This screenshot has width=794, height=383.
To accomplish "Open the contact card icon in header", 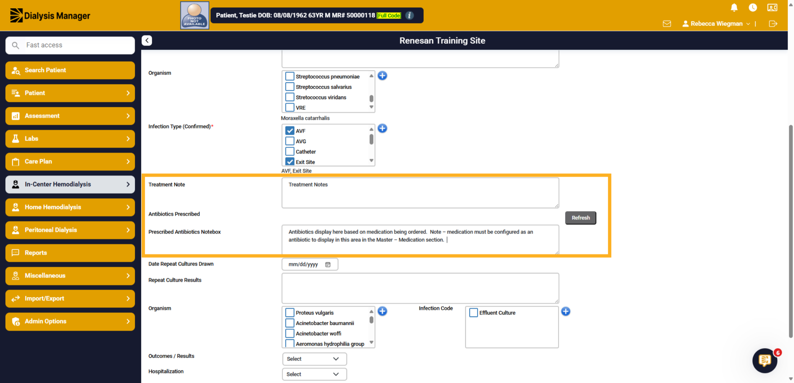I will click(772, 7).
